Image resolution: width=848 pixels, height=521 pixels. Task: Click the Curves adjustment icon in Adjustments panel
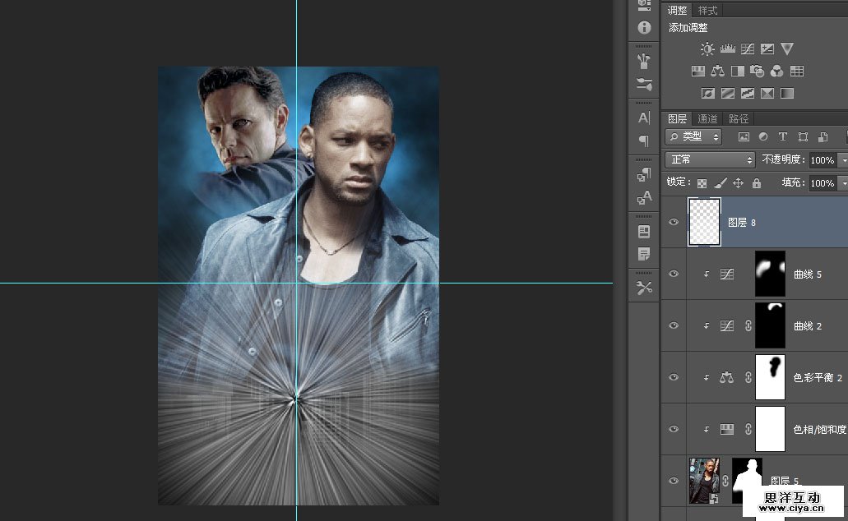tap(748, 49)
